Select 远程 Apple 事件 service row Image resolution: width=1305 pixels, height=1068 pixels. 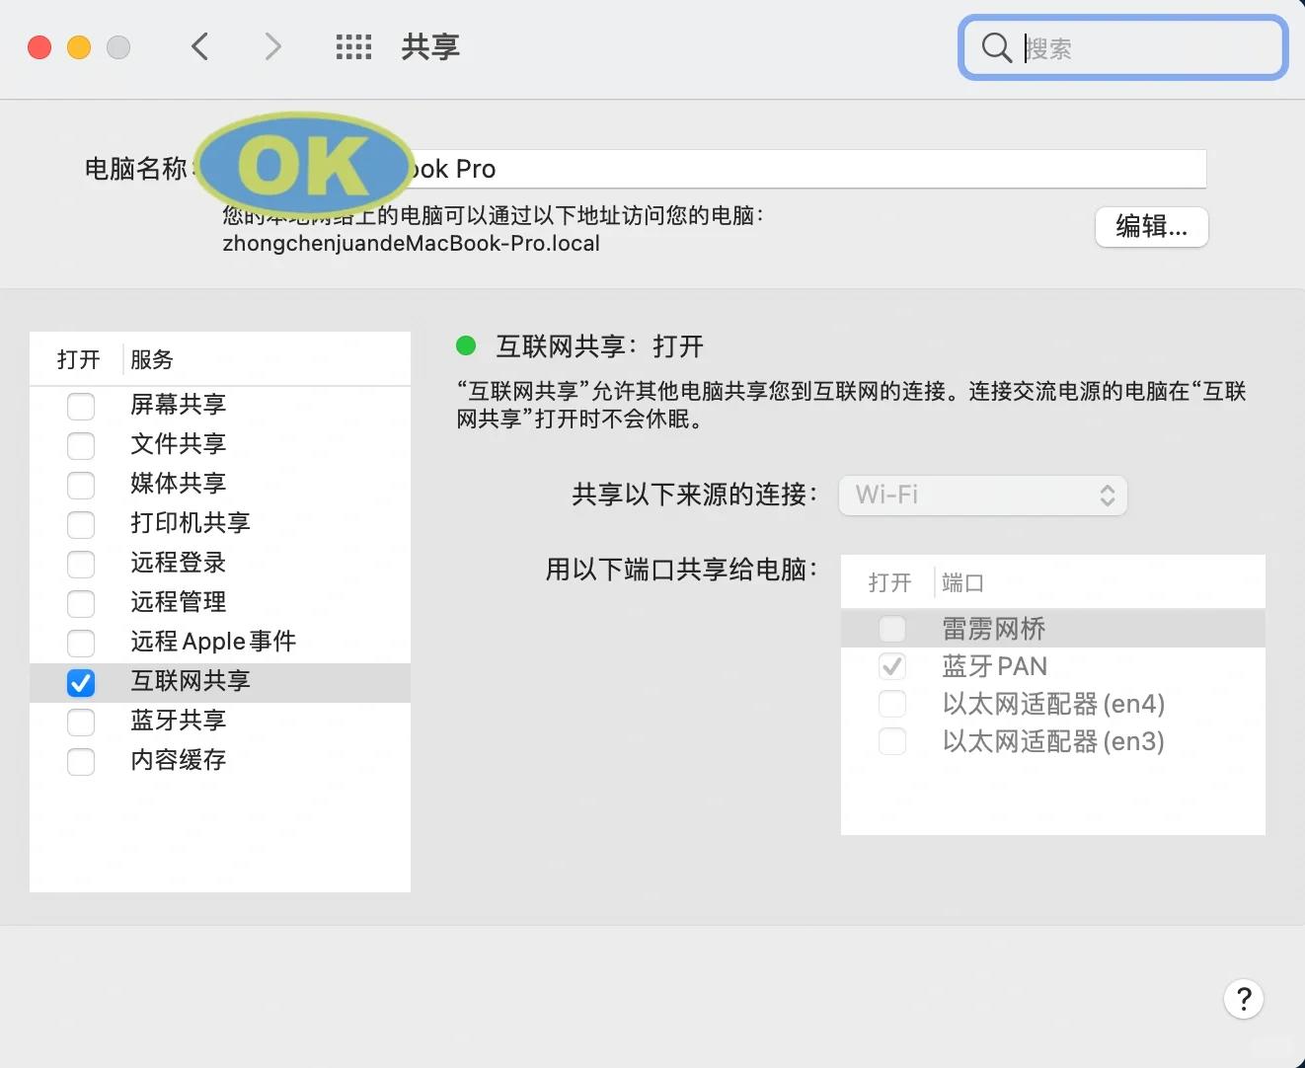(x=220, y=643)
